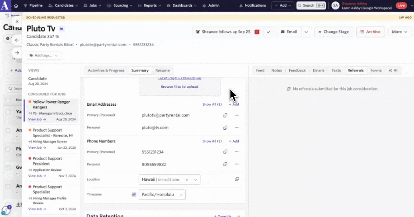Open the Feed tab
Image resolution: width=414 pixels, height=217 pixels.
(260, 71)
